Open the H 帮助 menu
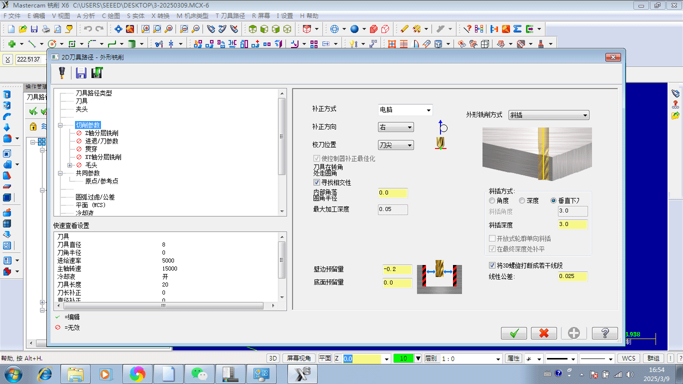 309,16
